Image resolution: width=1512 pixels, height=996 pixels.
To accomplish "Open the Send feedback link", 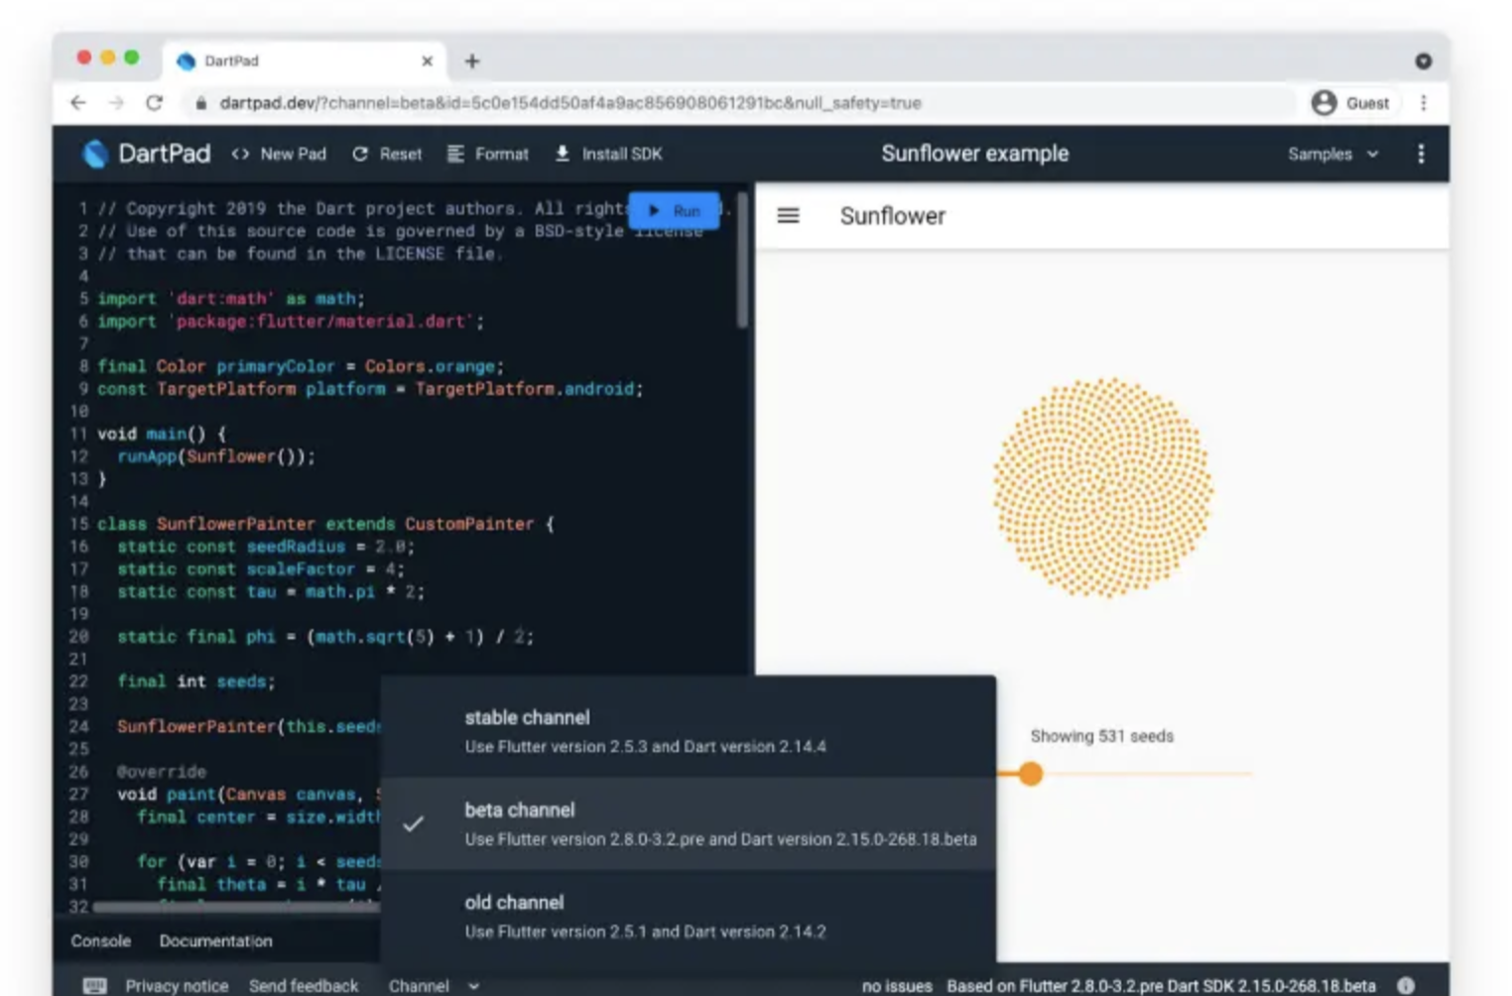I will [x=304, y=985].
